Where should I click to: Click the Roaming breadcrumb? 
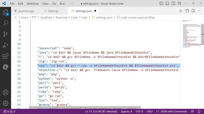tap(61, 17)
